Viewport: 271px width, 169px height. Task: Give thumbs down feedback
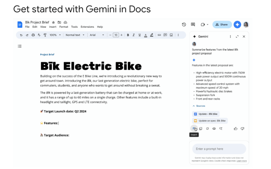click(x=242, y=129)
